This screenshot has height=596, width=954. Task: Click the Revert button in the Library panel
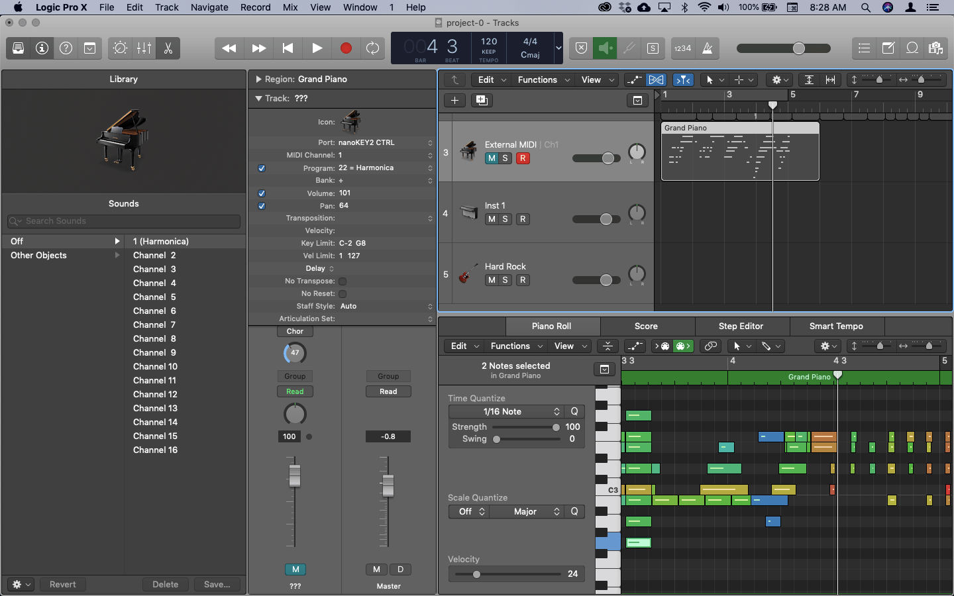click(x=63, y=585)
